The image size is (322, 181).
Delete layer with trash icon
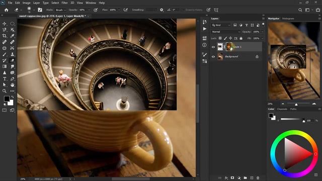[x=258, y=177]
